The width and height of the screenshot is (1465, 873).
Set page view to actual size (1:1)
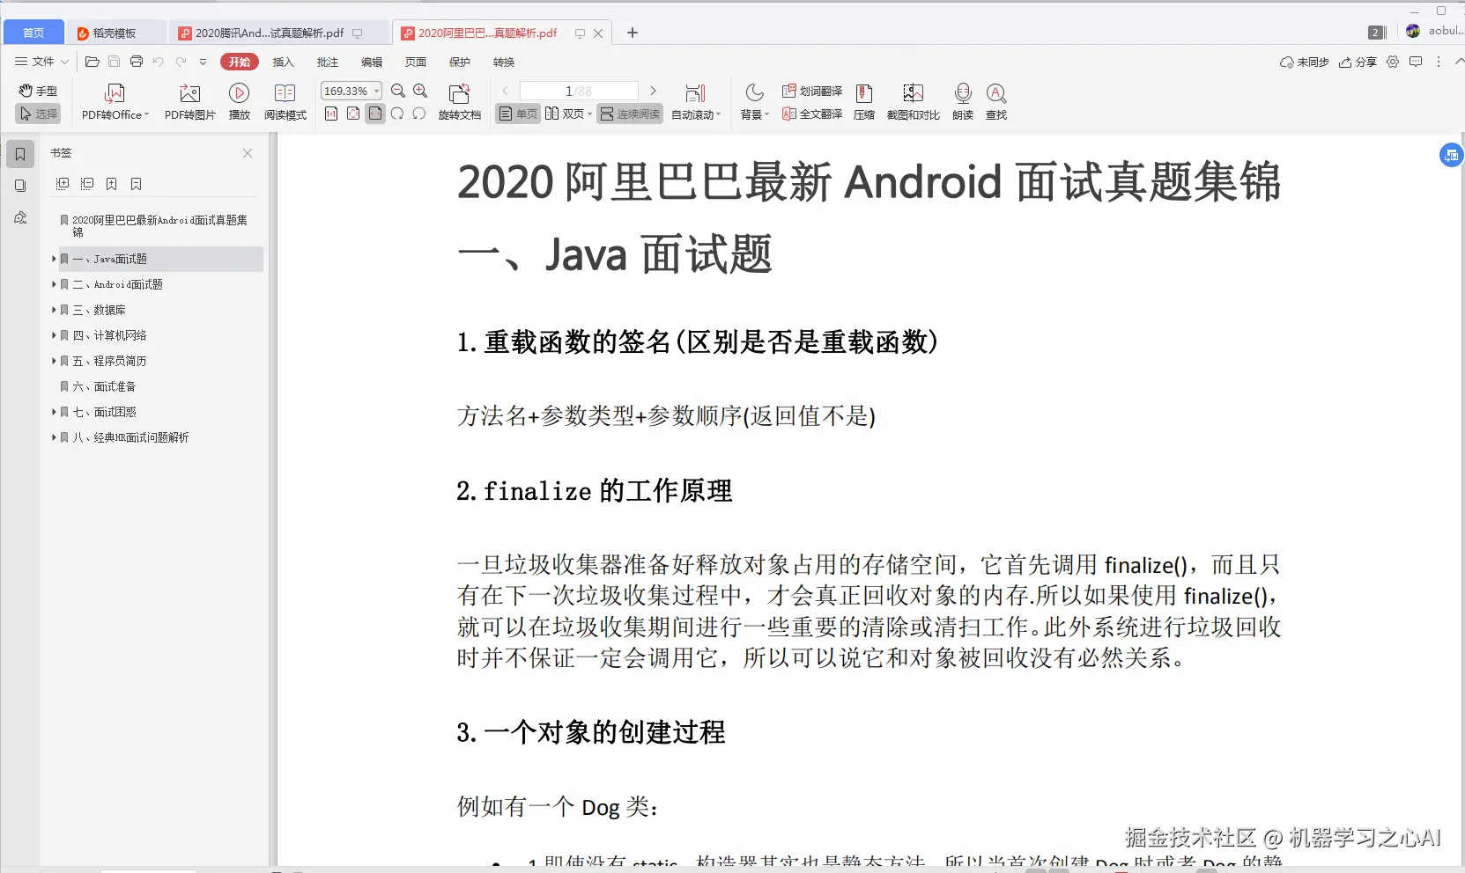331,114
